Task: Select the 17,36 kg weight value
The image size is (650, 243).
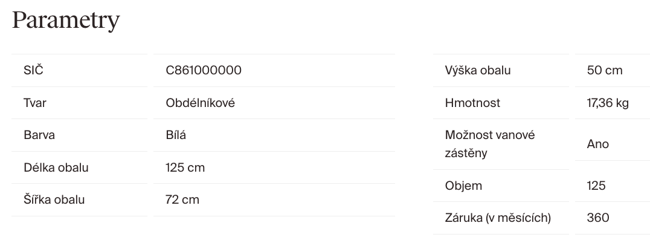Action: tap(608, 103)
